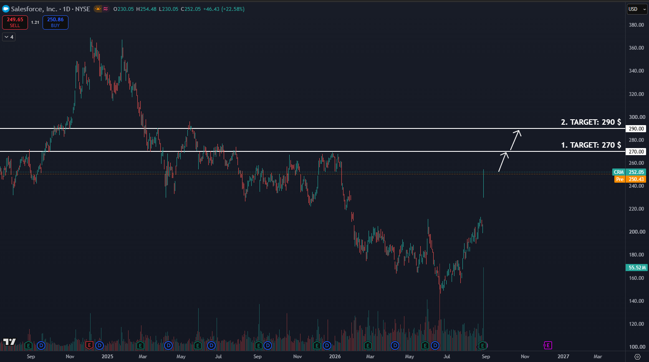Click the 380.00 price scale label
The height and width of the screenshot is (362, 649).
click(636, 25)
